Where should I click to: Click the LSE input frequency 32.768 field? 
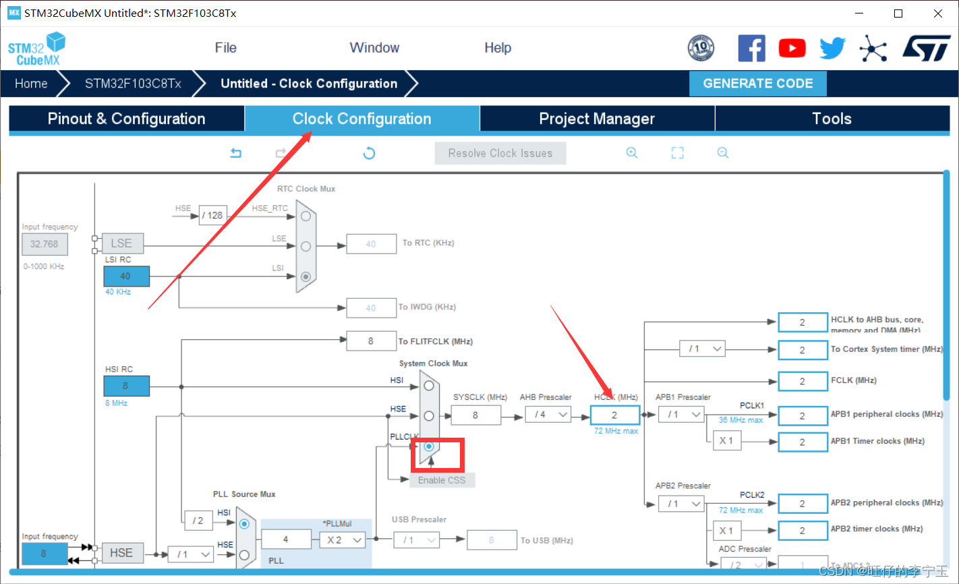pyautogui.click(x=45, y=244)
